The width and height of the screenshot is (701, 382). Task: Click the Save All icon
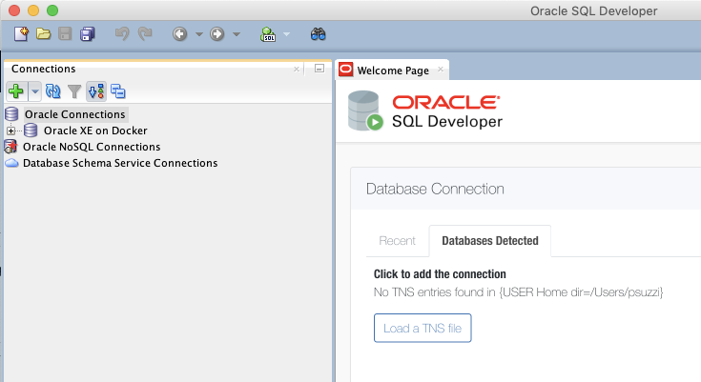87,34
